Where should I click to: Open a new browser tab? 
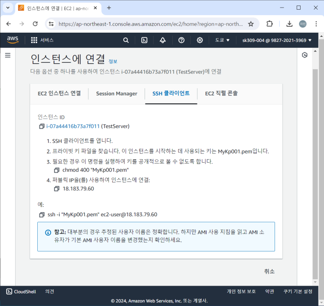click(109, 8)
